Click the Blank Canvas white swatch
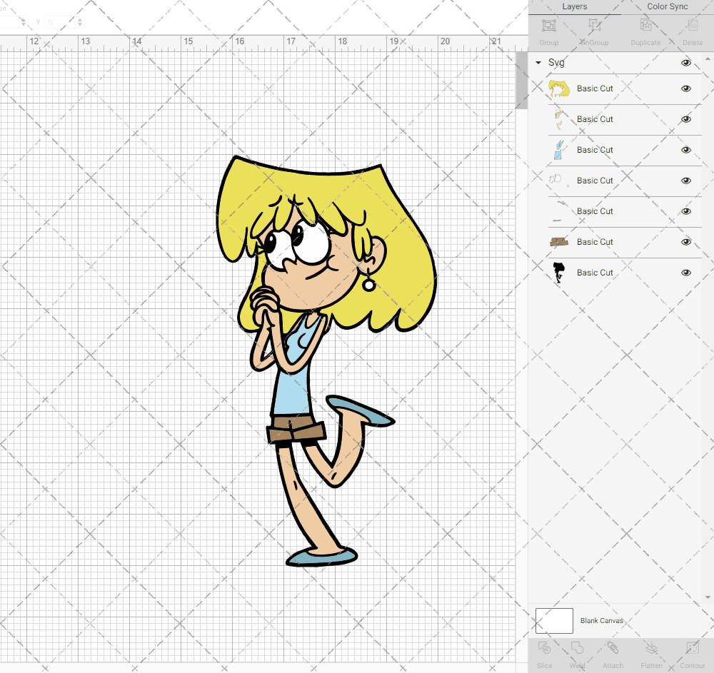This screenshot has width=714, height=673. [554, 621]
